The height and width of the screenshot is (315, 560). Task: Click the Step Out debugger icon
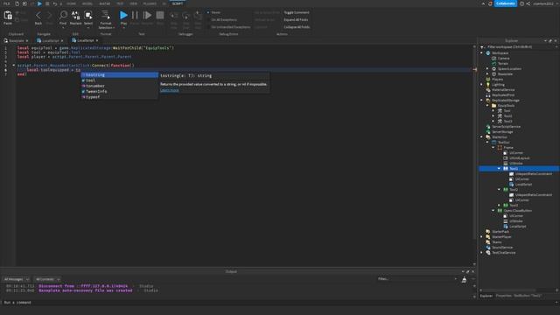pyautogui.click(x=198, y=16)
